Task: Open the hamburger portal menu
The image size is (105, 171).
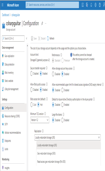Action: coord(3,5)
